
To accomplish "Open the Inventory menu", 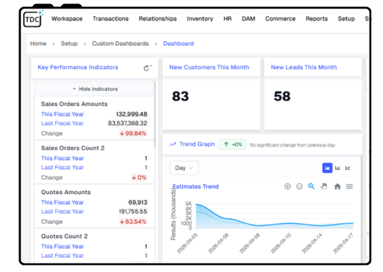I will [x=200, y=18].
